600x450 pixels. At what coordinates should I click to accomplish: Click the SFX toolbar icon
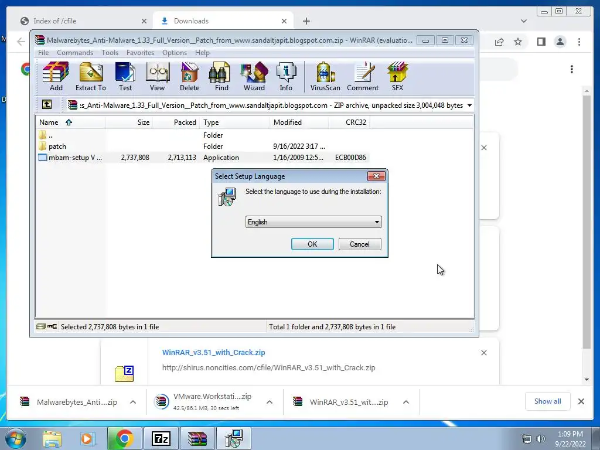click(x=397, y=77)
